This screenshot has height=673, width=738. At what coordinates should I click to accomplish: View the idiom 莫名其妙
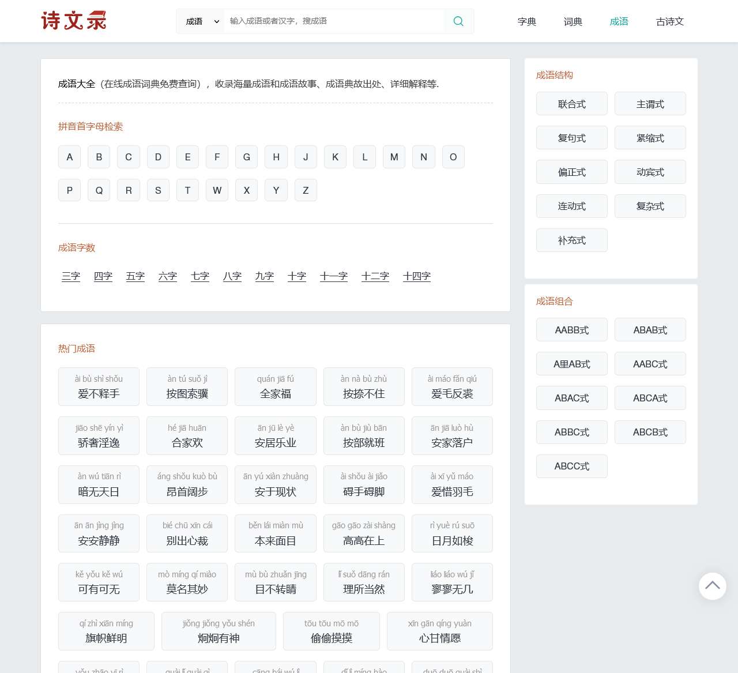(x=187, y=582)
